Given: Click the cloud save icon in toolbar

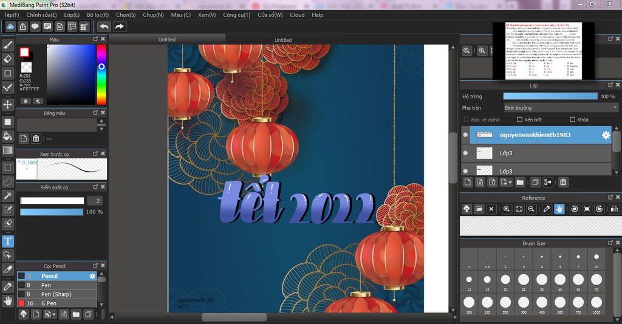Looking at the screenshot, I should 10,27.
